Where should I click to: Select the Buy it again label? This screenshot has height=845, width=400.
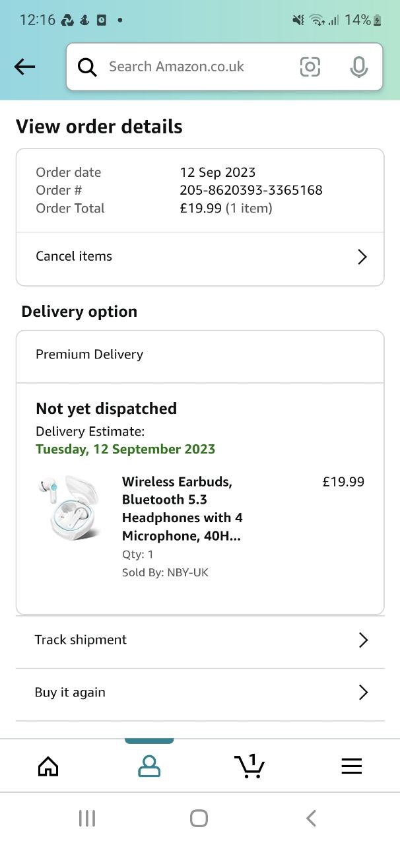point(70,693)
